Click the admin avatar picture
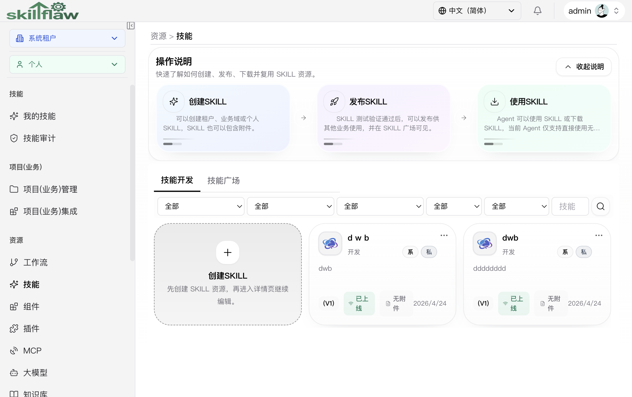This screenshot has height=397, width=632. 602,11
